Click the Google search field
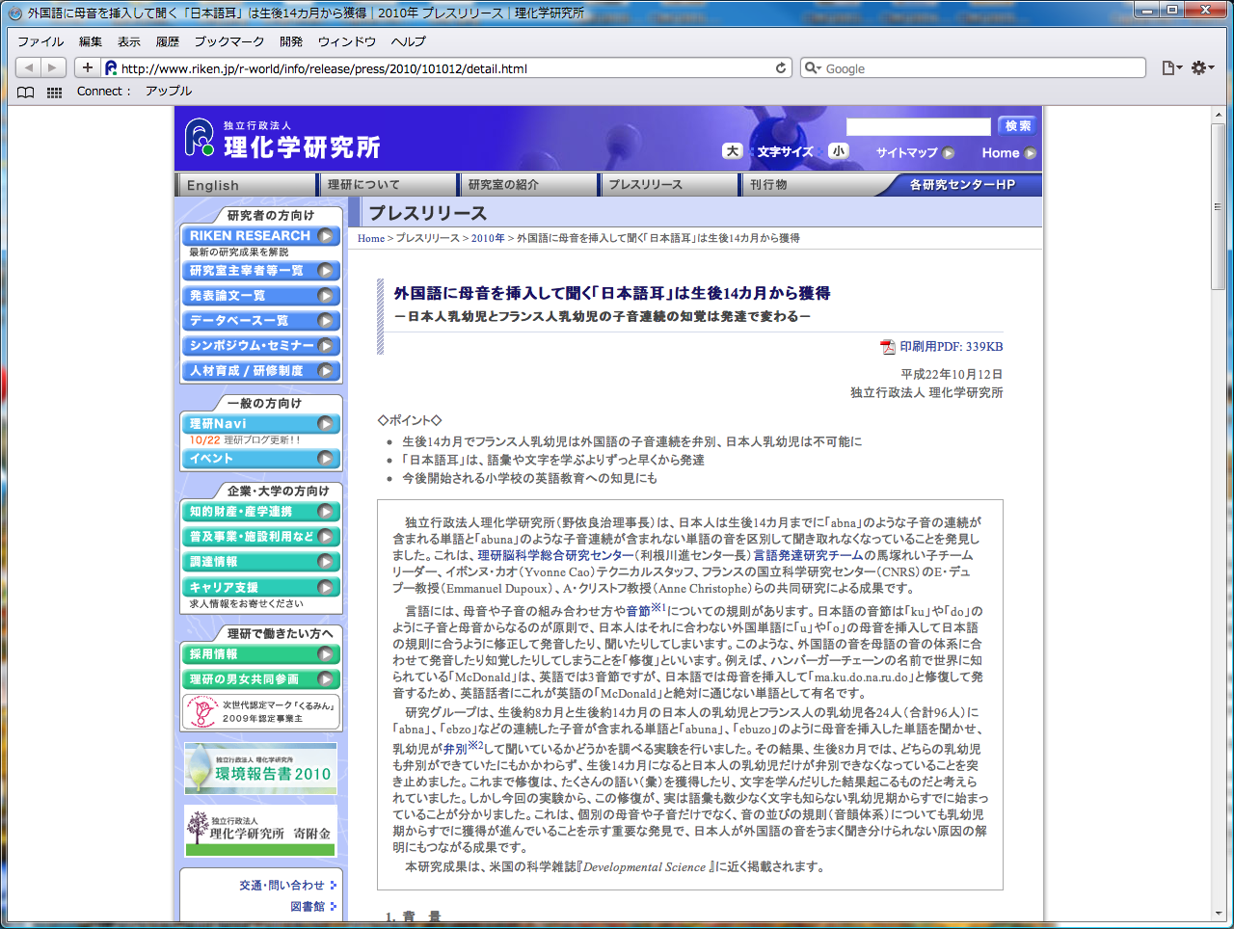Screen dimensions: 1234x929 coord(973,68)
